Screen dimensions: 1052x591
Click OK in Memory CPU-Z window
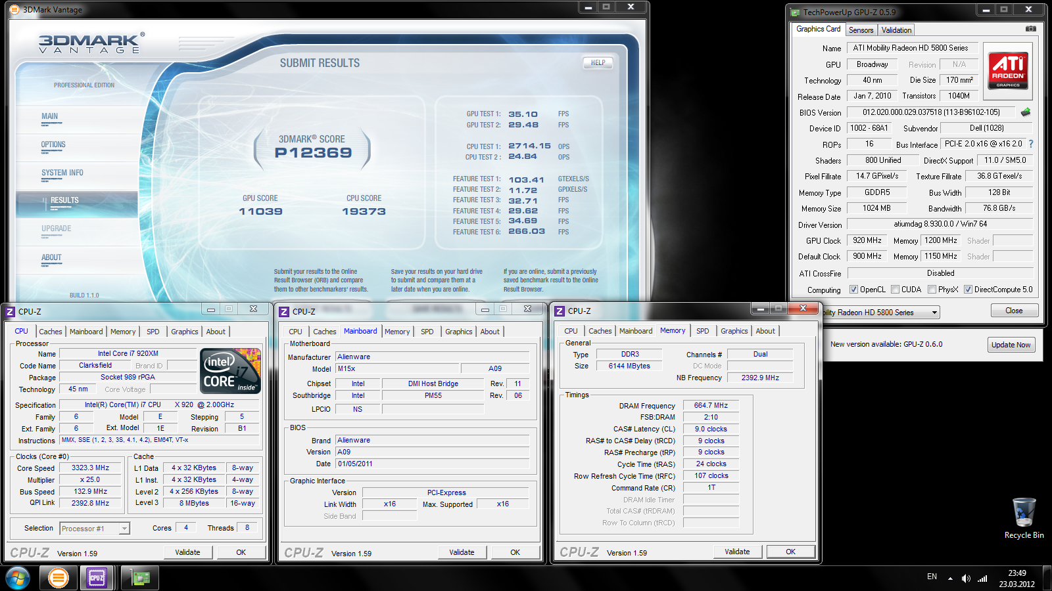790,552
